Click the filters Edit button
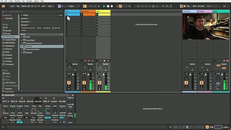This screenshot has height=130, width=231. tap(60, 15)
